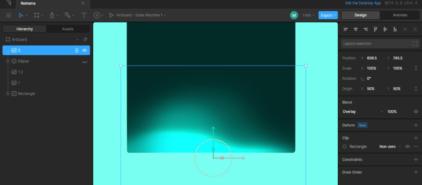Viewport: 422px width, 185px height.
Task: Switch to Animate mode
Action: coord(400,15)
